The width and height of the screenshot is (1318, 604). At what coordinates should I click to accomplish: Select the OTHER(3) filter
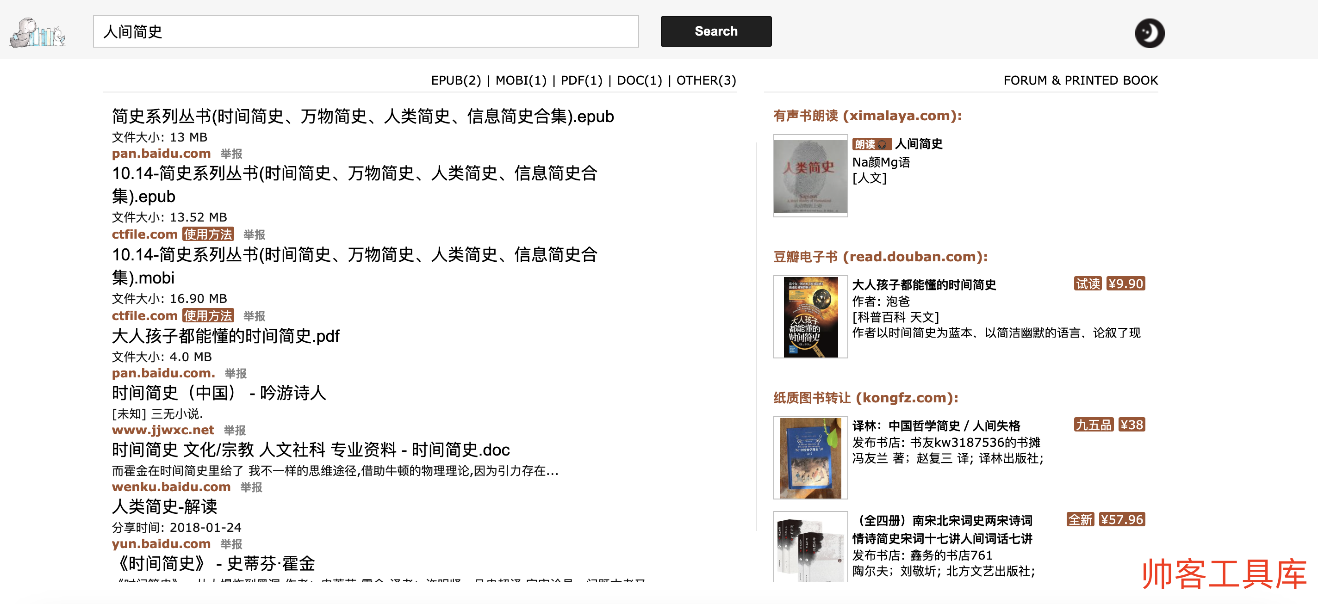706,80
